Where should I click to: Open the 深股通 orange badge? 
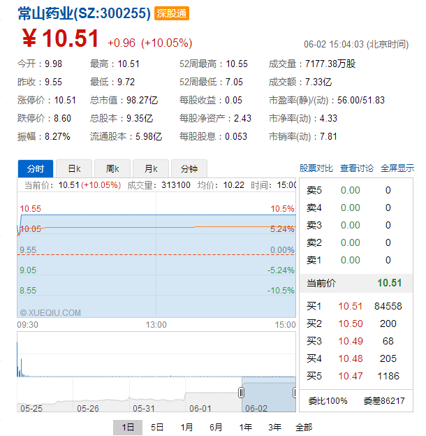pos(172,13)
